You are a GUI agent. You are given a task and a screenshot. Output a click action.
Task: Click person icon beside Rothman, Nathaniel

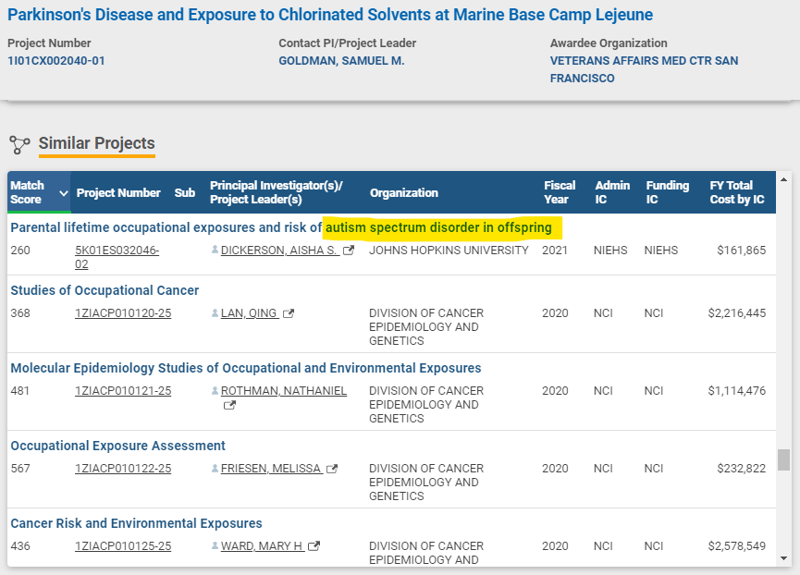(x=215, y=390)
